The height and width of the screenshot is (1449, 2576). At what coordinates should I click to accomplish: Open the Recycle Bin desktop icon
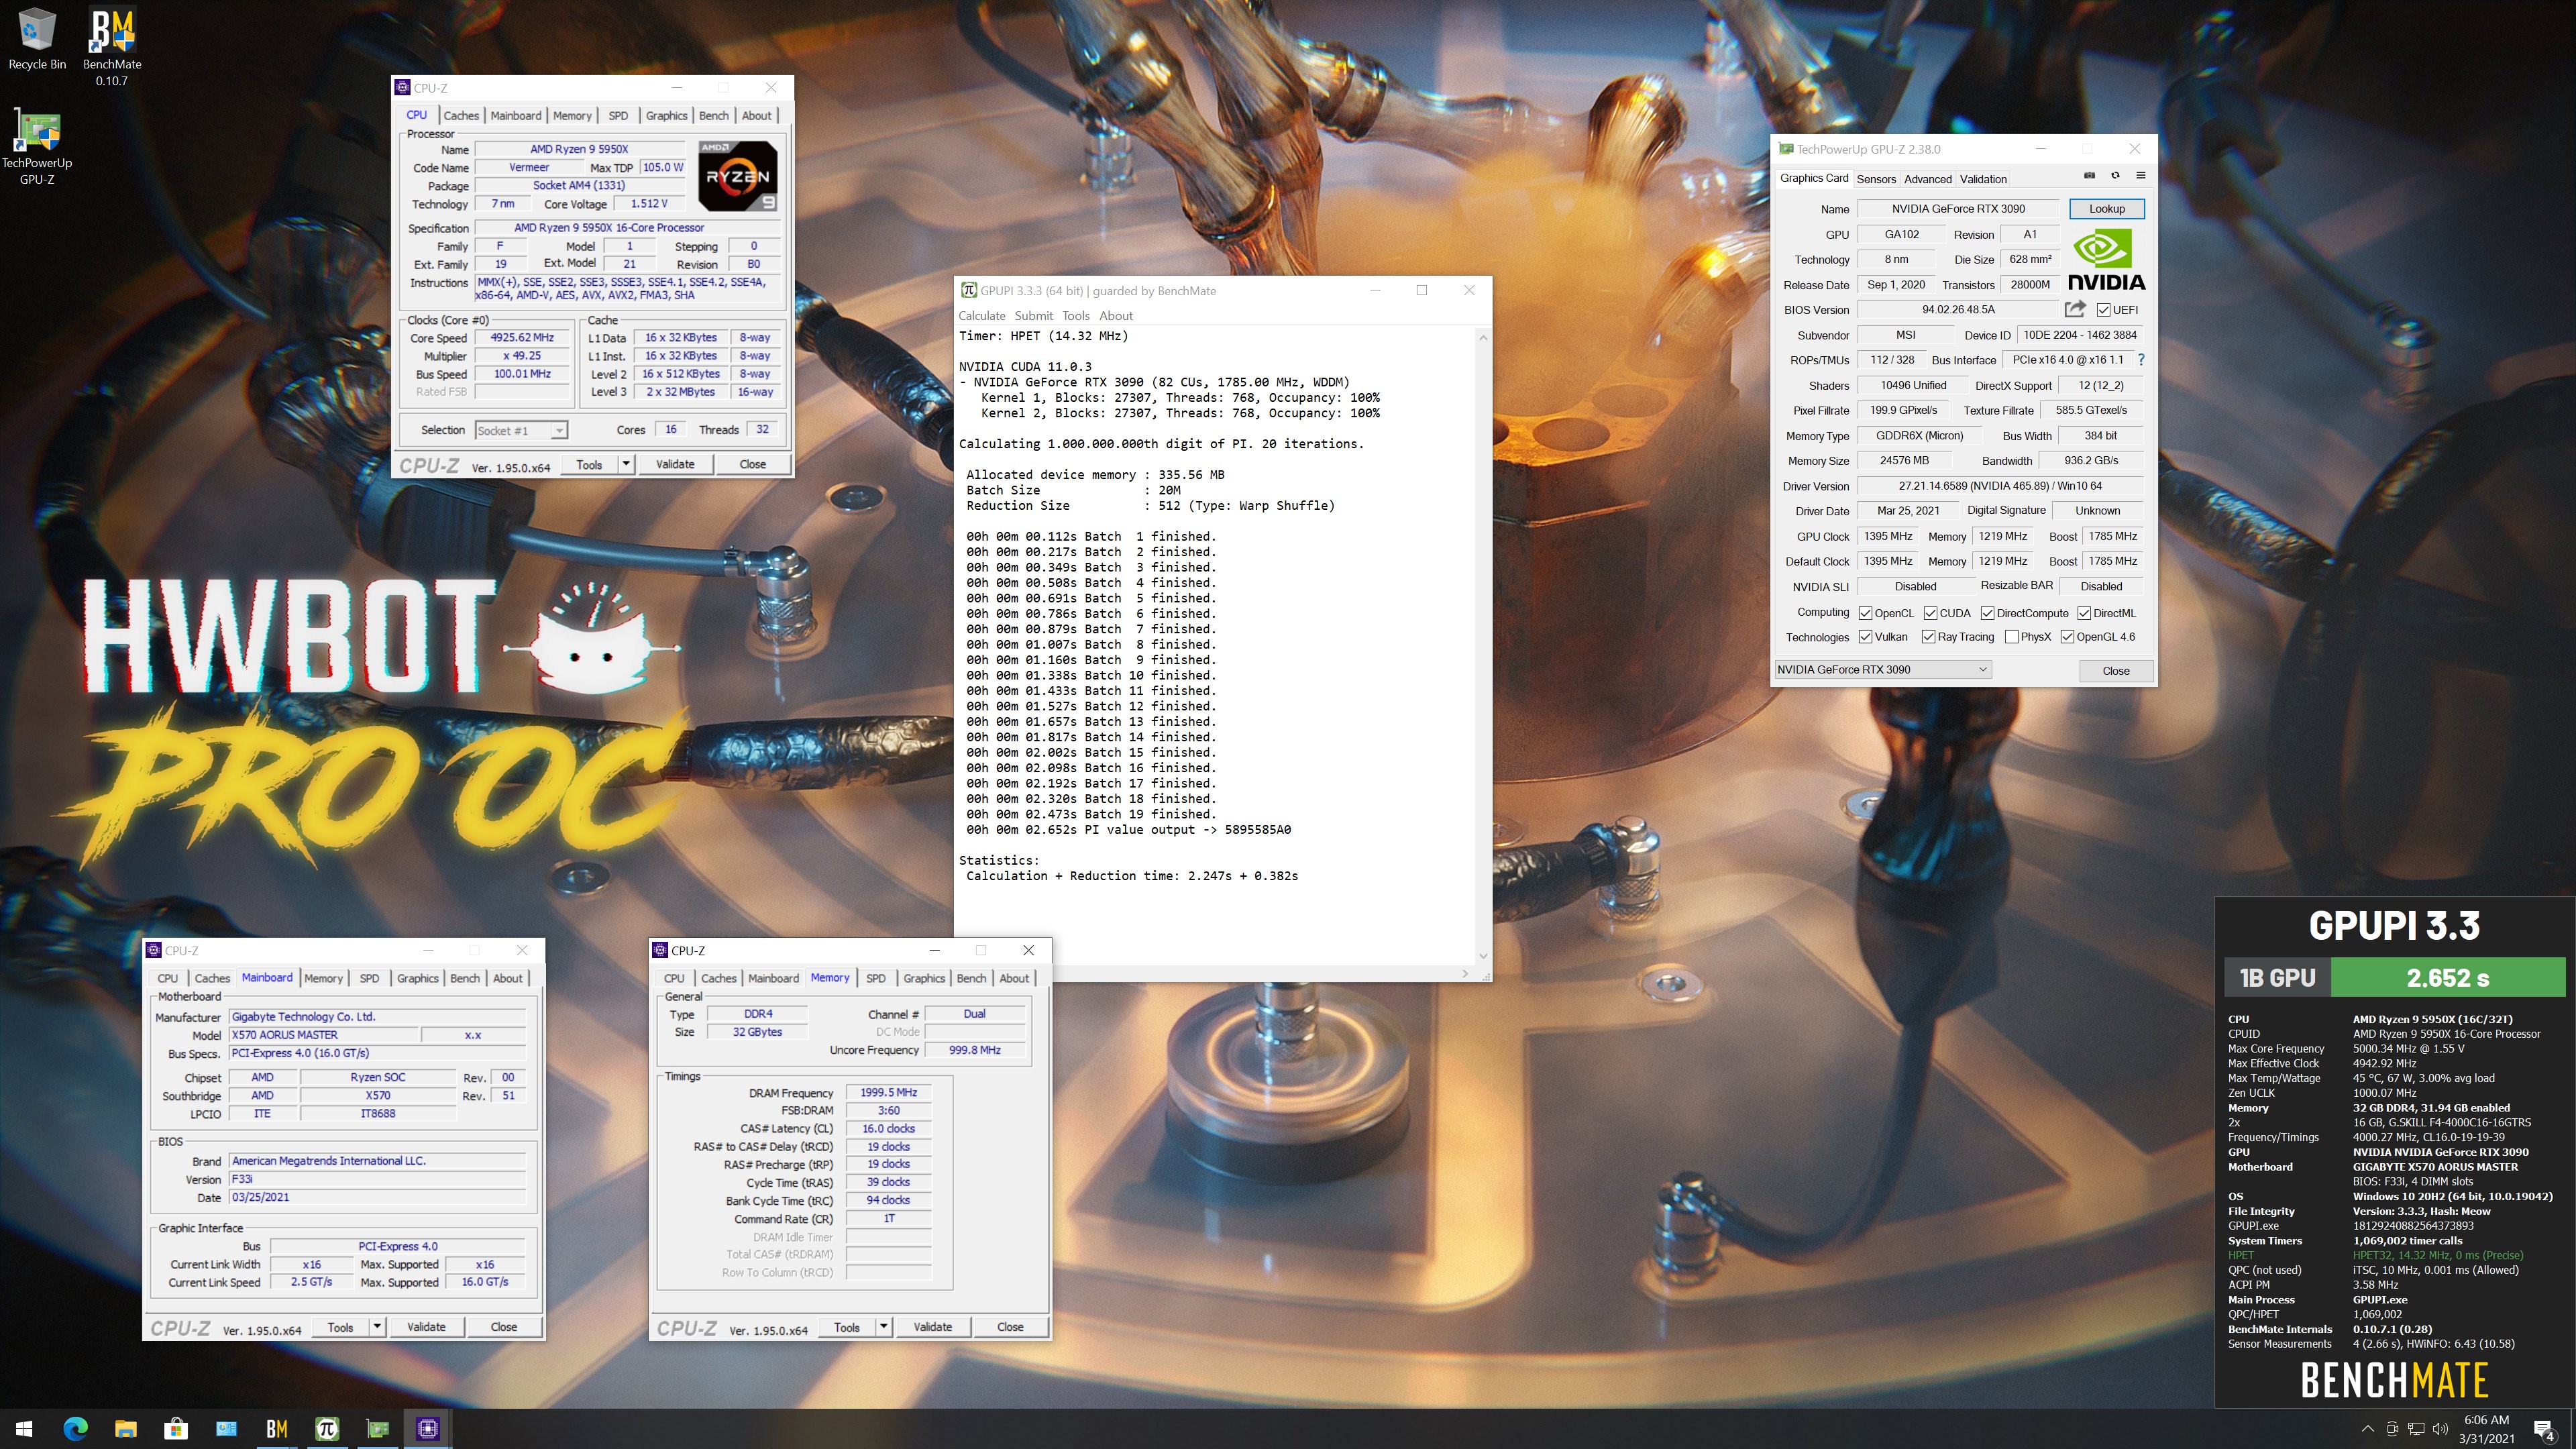coord(37,40)
